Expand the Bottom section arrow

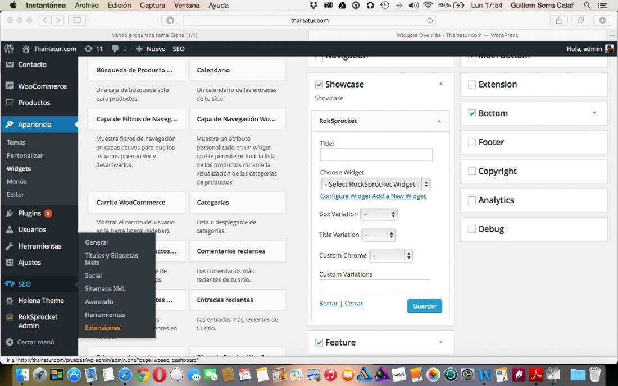[594, 113]
